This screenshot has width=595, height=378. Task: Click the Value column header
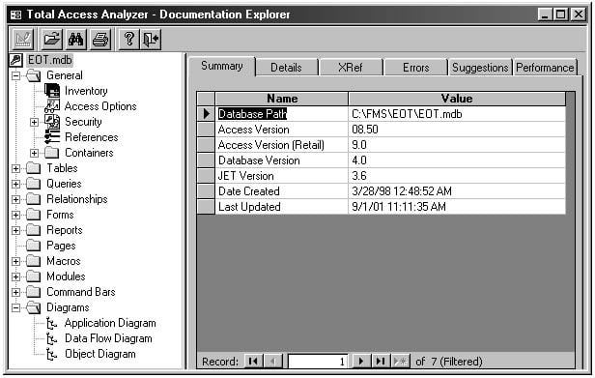click(x=457, y=99)
